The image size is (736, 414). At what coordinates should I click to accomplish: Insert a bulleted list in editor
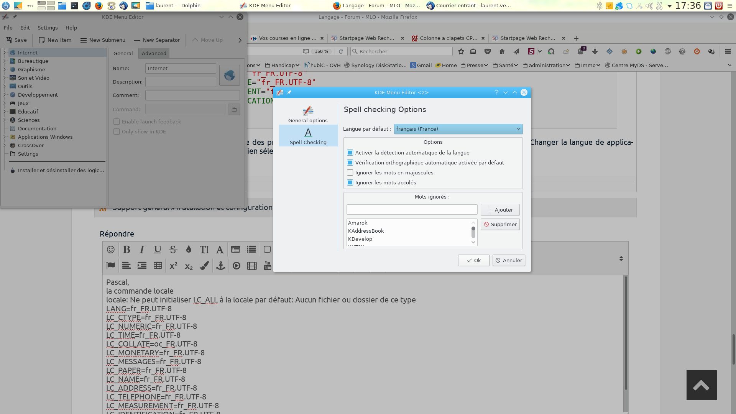point(251,250)
